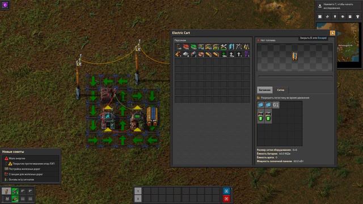Click the 'Персонаж' inventory heading
The image size is (363, 204).
tap(180, 40)
